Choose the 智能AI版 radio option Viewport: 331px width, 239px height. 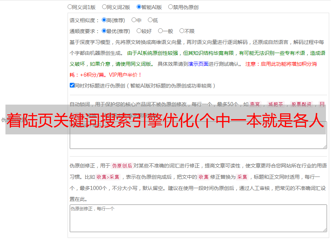pos(139,7)
